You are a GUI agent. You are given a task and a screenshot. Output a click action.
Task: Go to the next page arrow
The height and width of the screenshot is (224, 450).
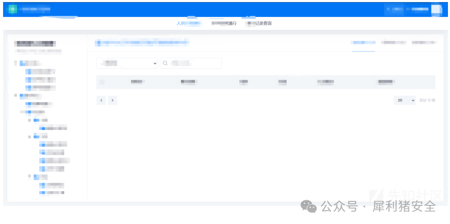[113, 100]
